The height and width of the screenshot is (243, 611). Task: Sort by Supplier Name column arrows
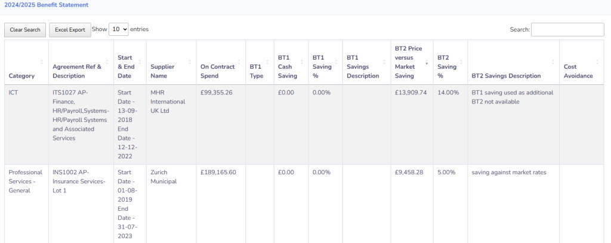(x=190, y=62)
